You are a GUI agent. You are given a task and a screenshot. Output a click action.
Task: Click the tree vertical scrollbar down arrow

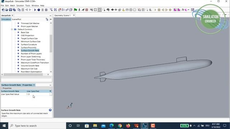(51, 72)
